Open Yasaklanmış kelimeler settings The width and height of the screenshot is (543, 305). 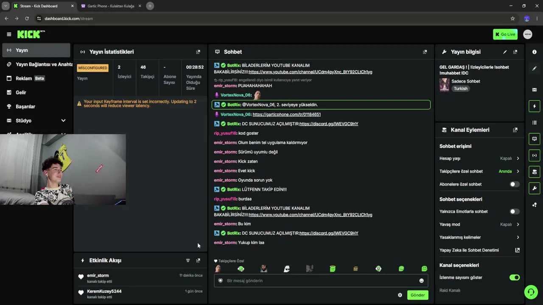tap(479, 237)
